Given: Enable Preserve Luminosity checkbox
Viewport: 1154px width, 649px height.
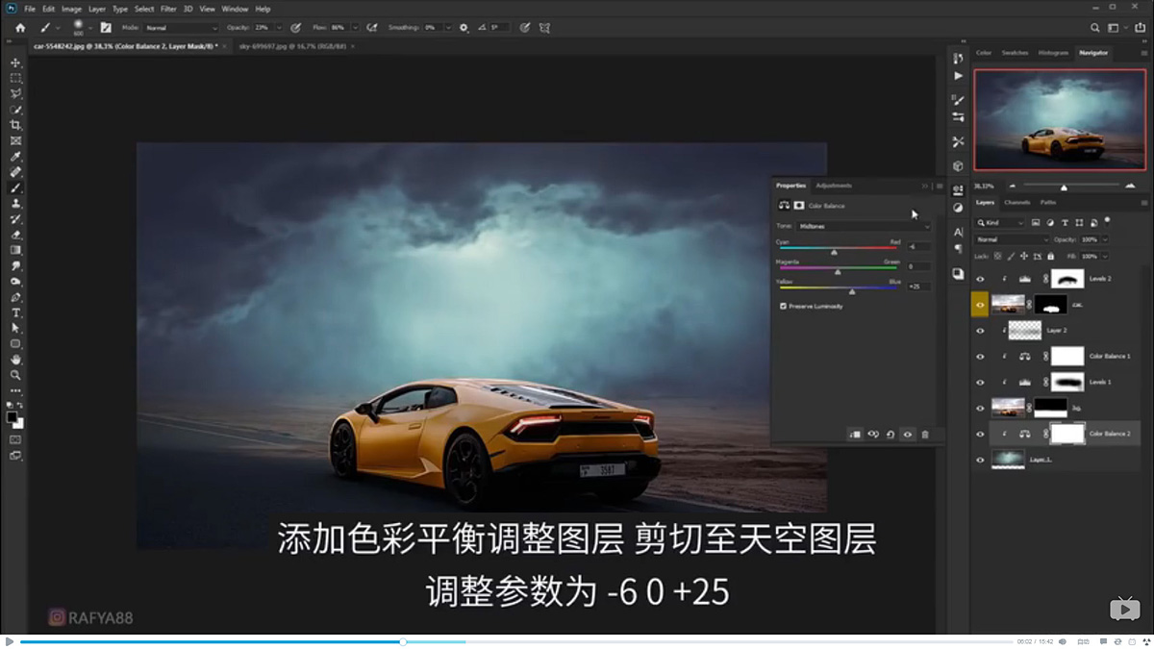Looking at the screenshot, I should click(x=785, y=306).
